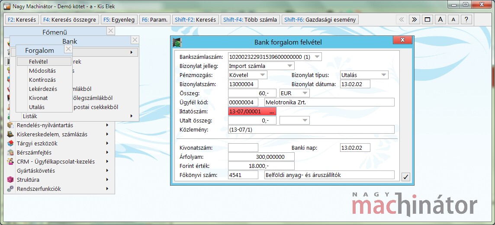Click Shift-F4: Több számla button

coord(250,19)
